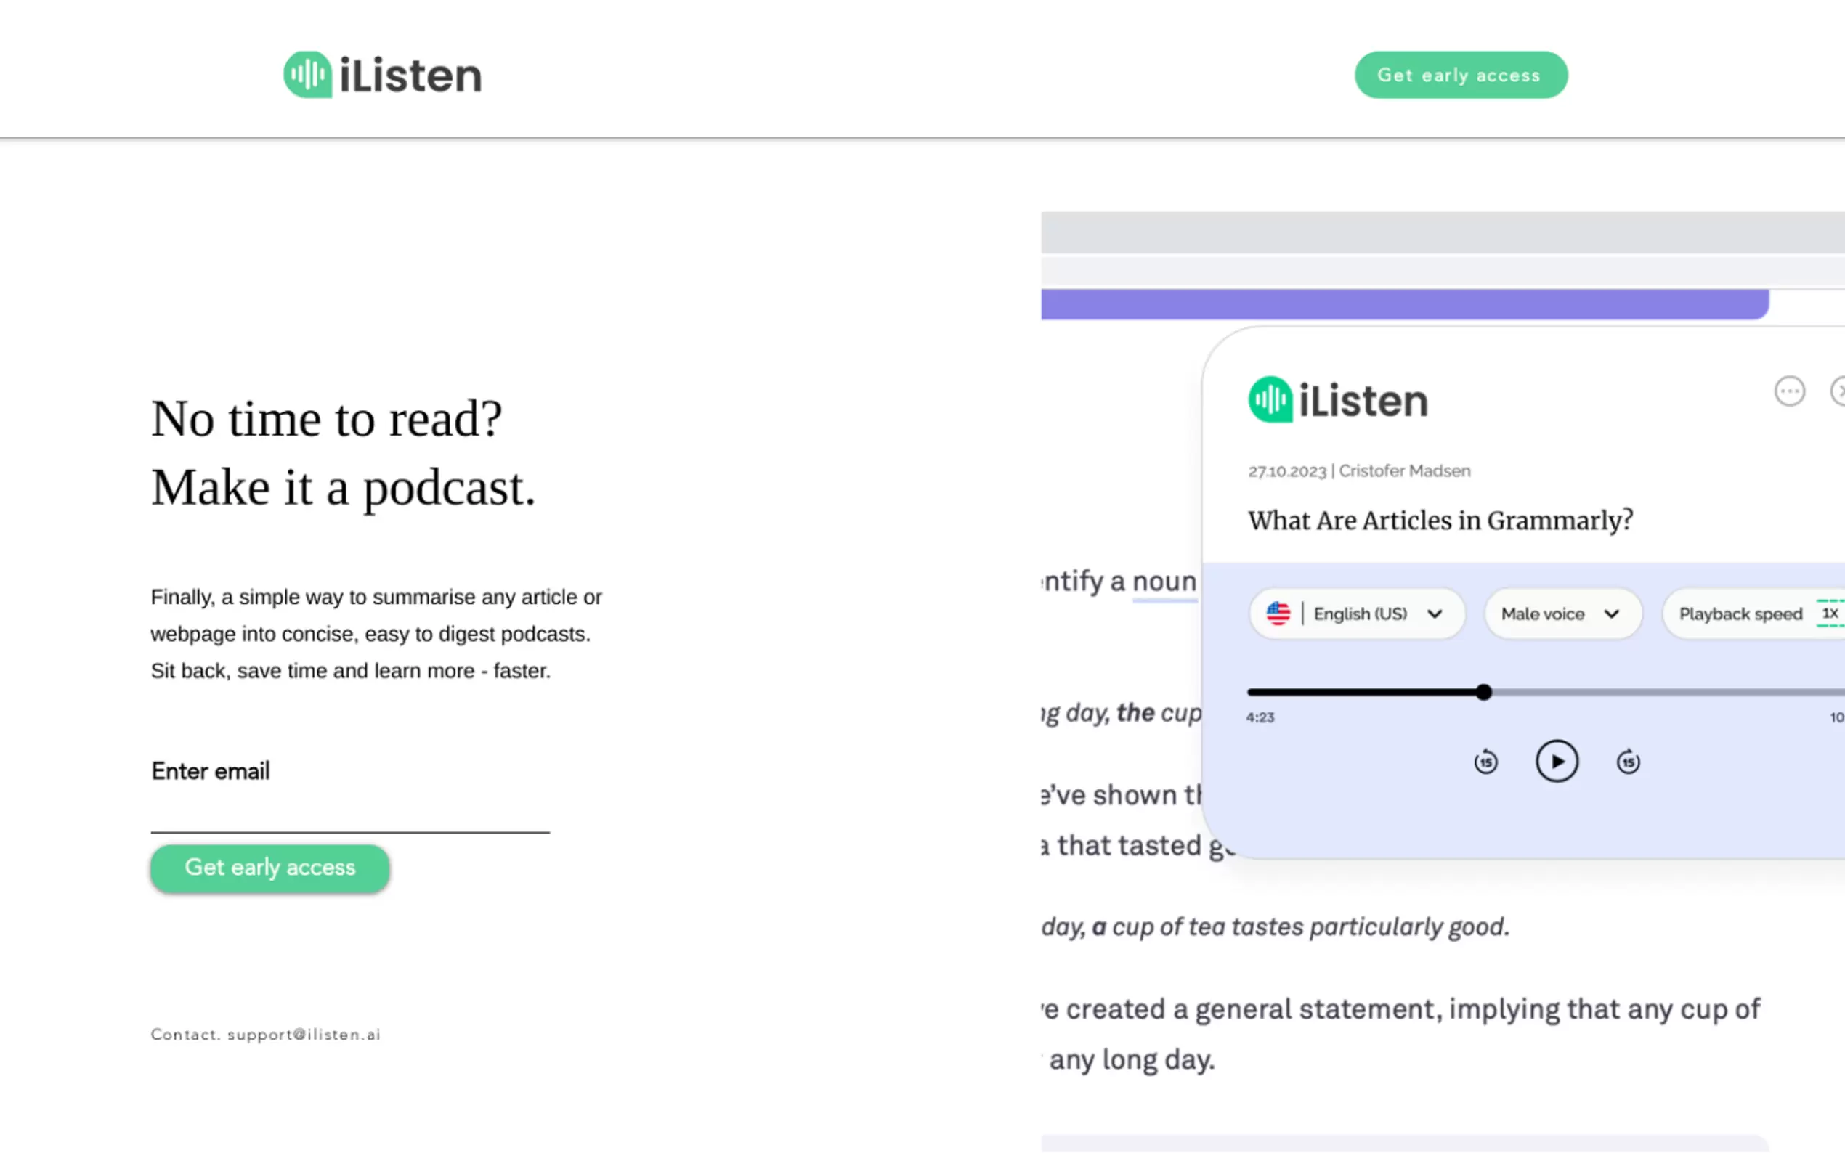Skip forward 15 seconds in the player
Viewport: 1845px width, 1153px height.
point(1628,762)
